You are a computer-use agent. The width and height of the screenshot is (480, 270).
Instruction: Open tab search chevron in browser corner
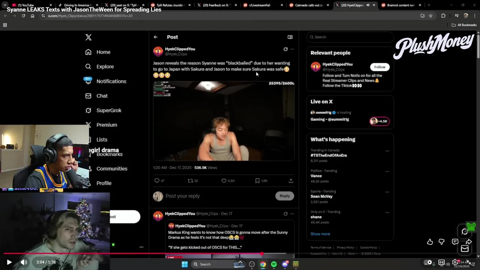click(x=5, y=5)
